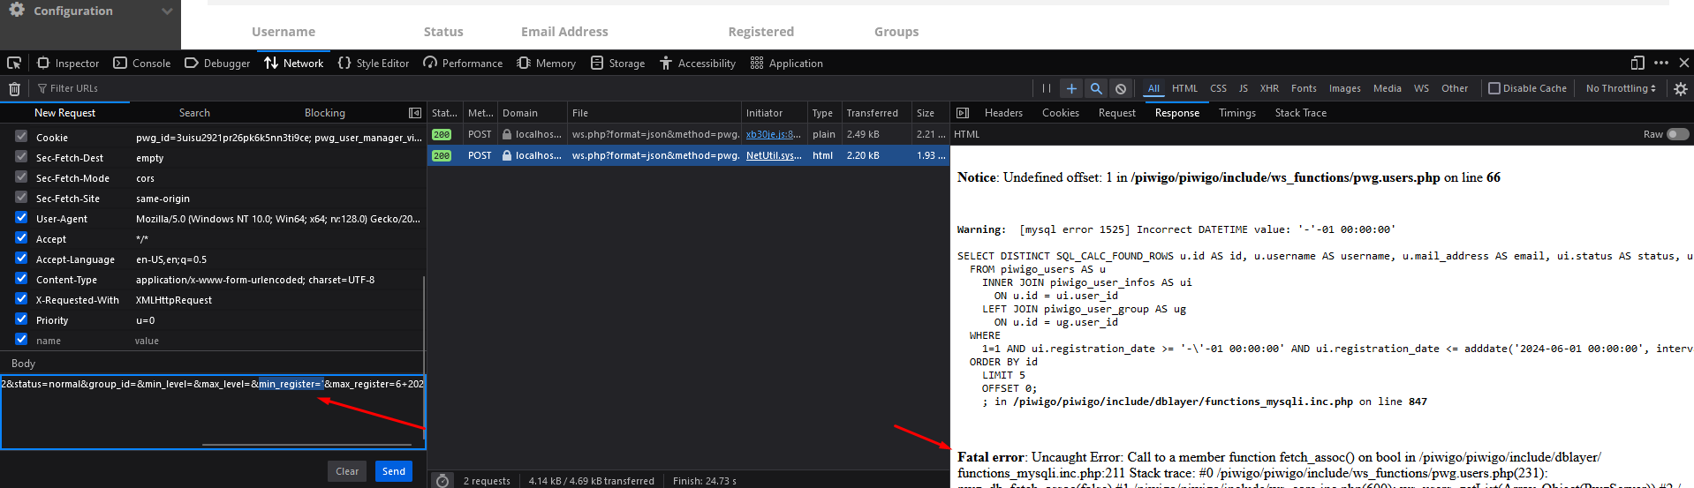Filter requests by JS
Screen dimensions: 1694x488
(1243, 88)
